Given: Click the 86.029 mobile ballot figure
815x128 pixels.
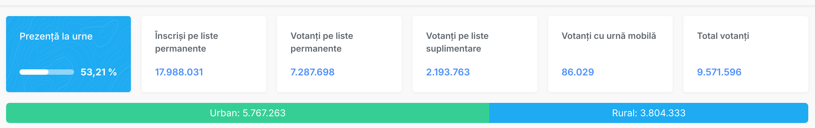Looking at the screenshot, I should (x=578, y=72).
